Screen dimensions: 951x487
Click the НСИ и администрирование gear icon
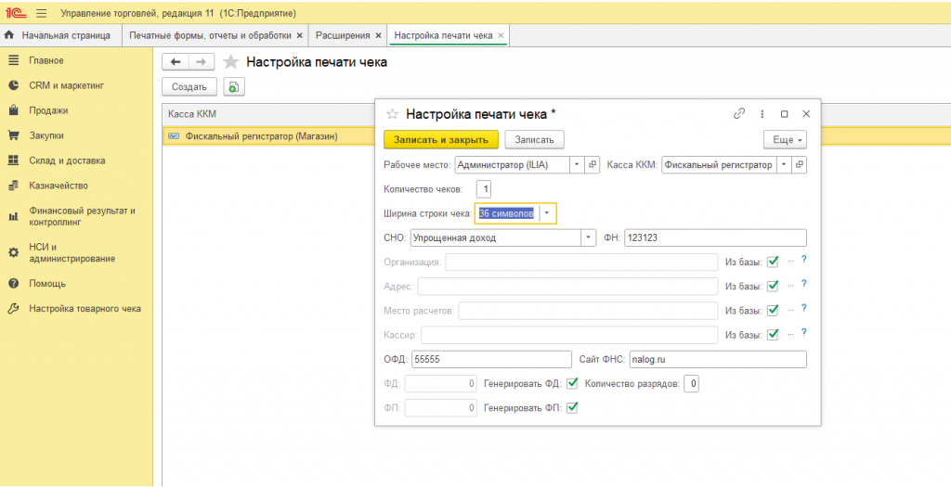[13, 252]
